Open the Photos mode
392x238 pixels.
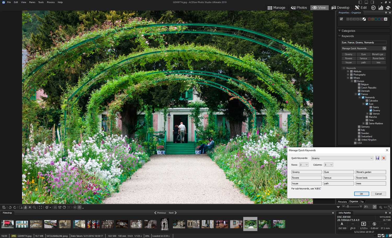[299, 8]
